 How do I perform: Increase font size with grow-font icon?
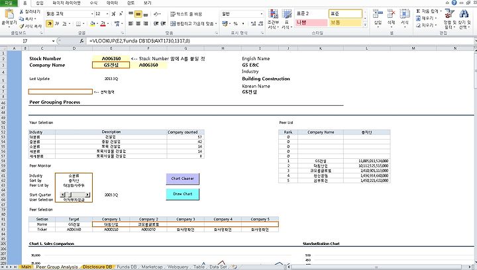(x=113, y=14)
